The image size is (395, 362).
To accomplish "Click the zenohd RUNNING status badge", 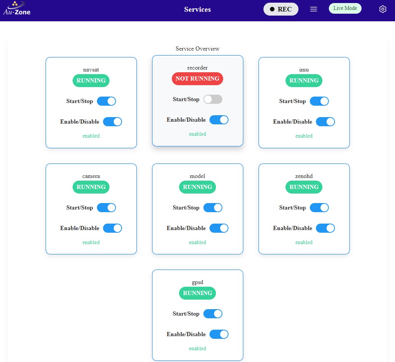I will click(304, 187).
